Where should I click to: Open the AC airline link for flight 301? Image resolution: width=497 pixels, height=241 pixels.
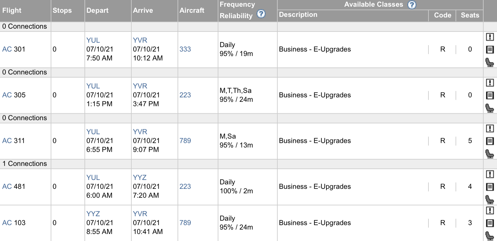7,49
